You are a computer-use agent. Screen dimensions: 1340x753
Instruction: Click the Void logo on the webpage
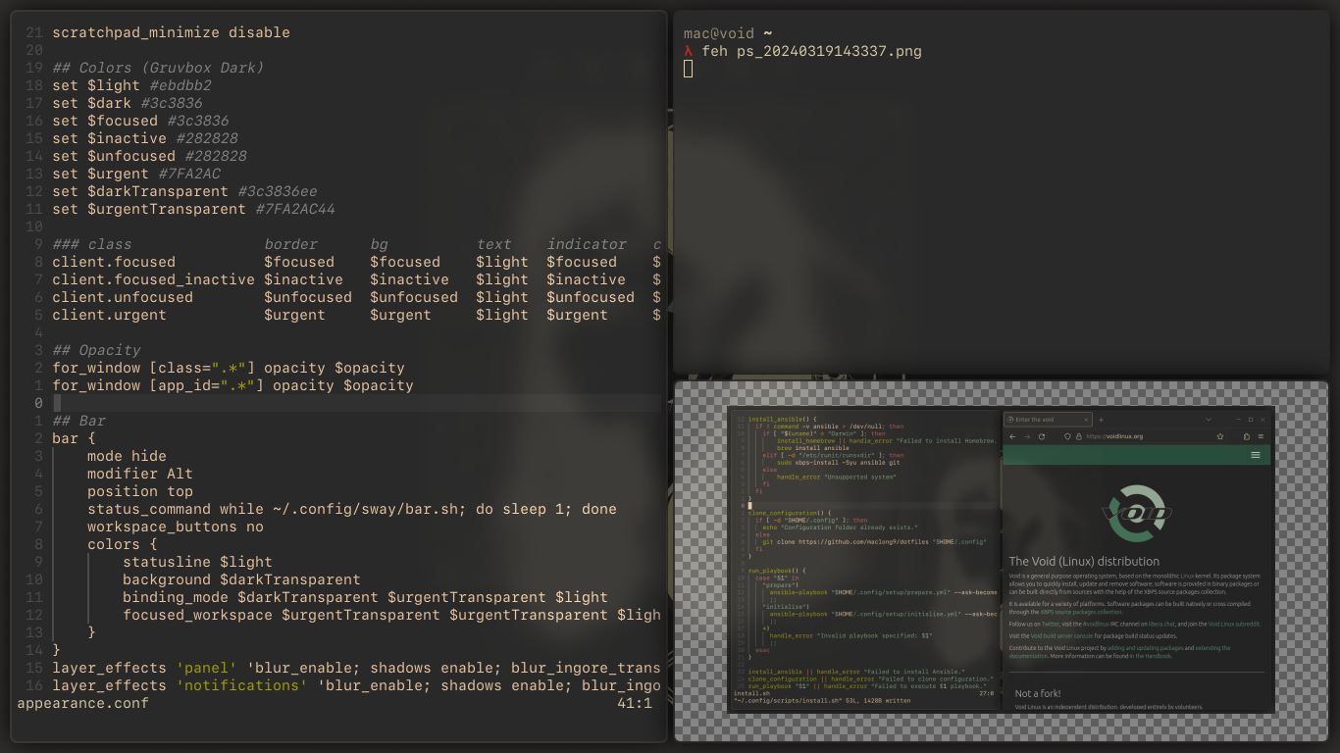pos(1136,513)
